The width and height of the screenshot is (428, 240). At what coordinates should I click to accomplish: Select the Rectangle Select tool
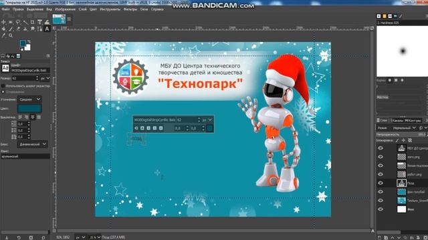click(x=11, y=22)
